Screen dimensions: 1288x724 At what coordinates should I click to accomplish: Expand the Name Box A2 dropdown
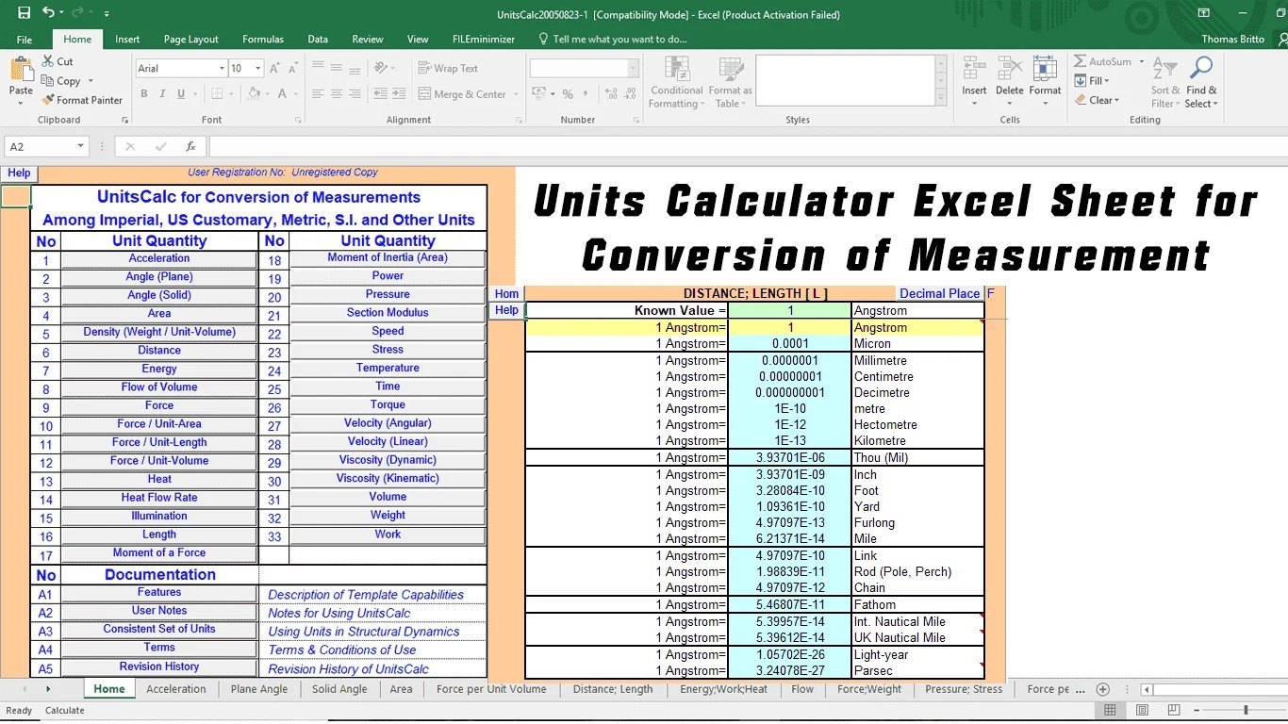pyautogui.click(x=81, y=146)
